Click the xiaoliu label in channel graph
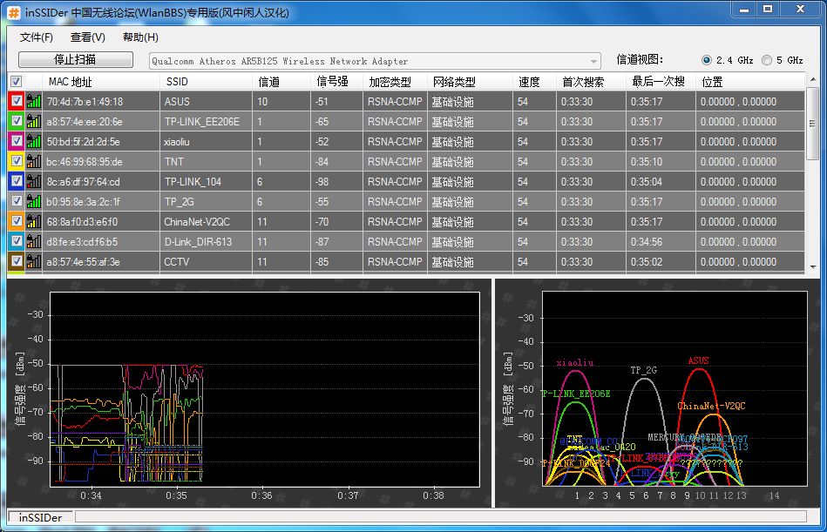827x532 pixels. 575,362
